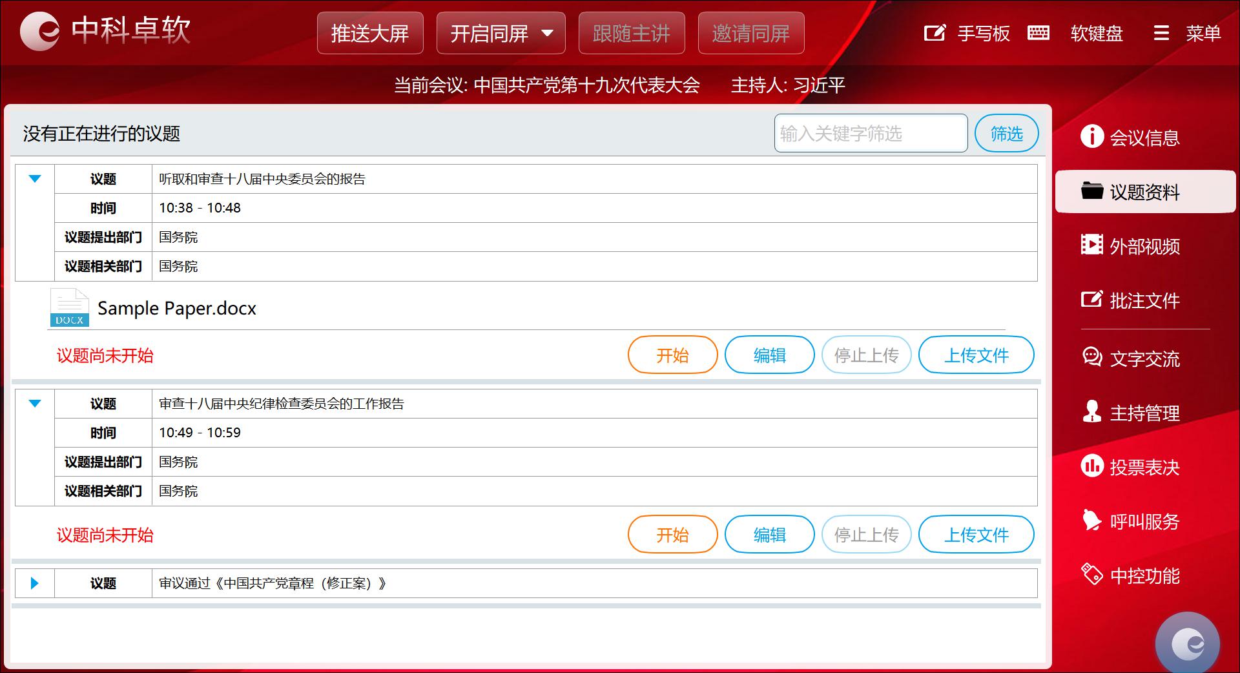Click the 中控功能 tag icon
The width and height of the screenshot is (1240, 673).
[x=1092, y=574]
